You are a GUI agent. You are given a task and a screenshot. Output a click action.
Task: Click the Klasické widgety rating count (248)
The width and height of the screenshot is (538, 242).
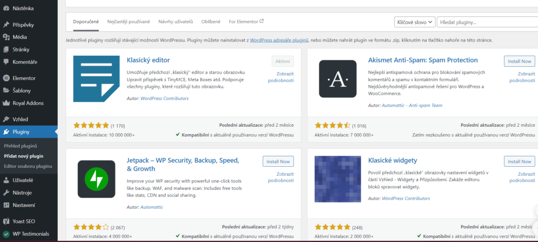(x=357, y=227)
